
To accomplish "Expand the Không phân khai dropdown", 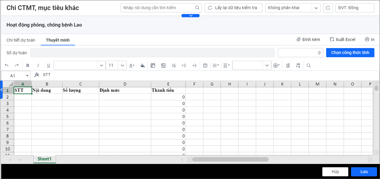I will click(316, 8).
